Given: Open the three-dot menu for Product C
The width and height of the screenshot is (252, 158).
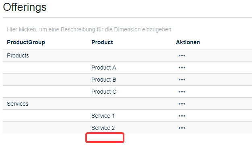Looking at the screenshot, I should tap(182, 92).
